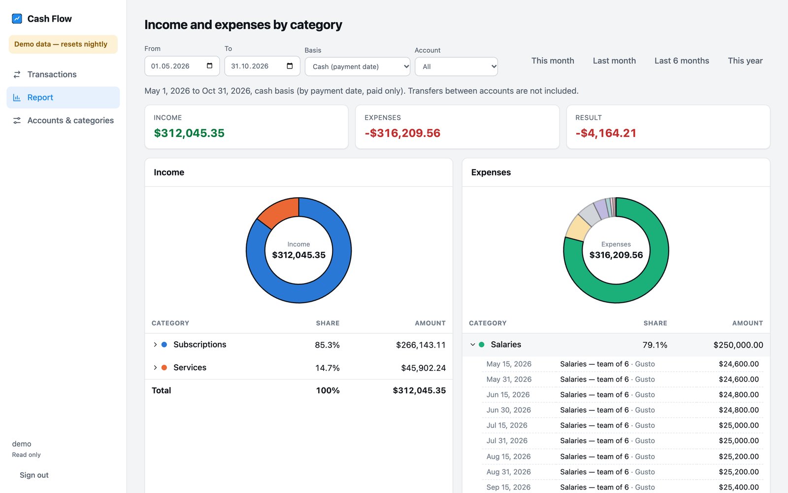Click the Report bar chart icon
This screenshot has height=493, width=788.
(x=17, y=98)
